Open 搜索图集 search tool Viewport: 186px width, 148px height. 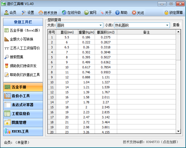[x=14, y=57]
